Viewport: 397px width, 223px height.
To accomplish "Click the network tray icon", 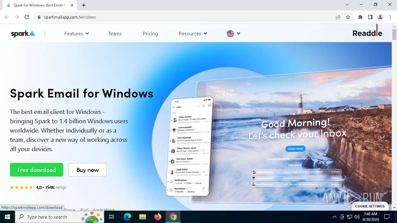I will click(x=350, y=217).
